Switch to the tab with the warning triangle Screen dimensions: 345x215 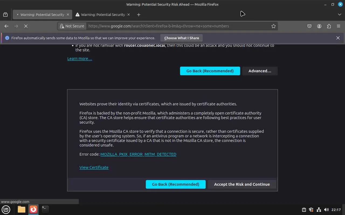[103, 15]
